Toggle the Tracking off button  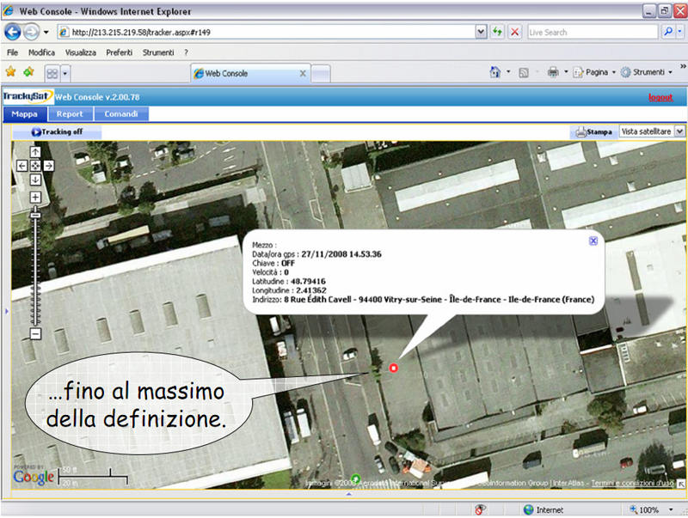point(57,132)
